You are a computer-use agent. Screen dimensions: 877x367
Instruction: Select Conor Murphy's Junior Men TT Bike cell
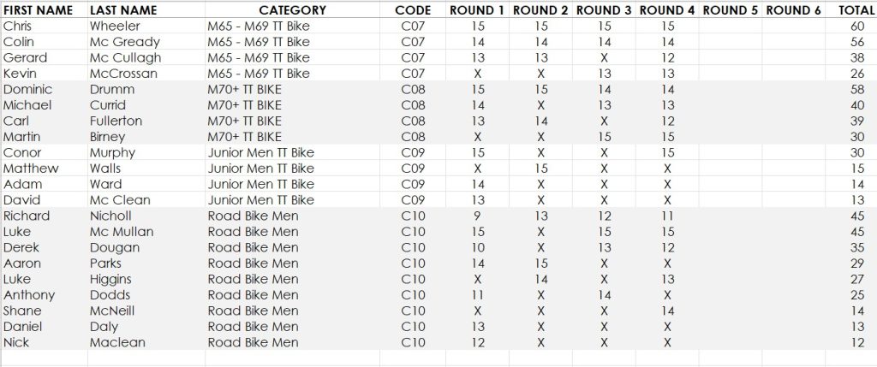tap(293, 152)
